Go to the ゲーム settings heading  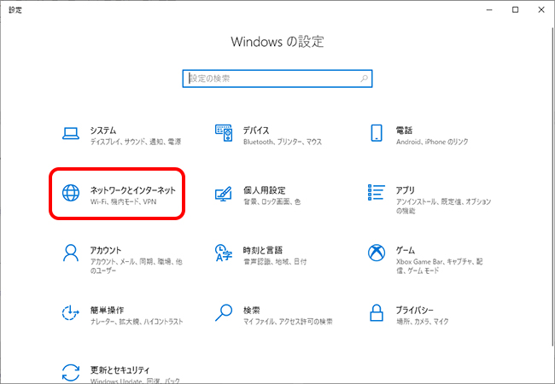(406, 250)
